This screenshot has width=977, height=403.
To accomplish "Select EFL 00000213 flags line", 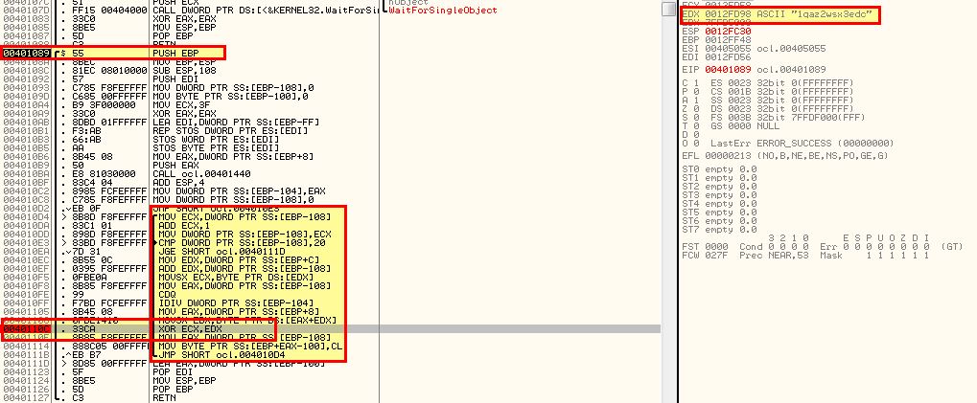I will 784,156.
